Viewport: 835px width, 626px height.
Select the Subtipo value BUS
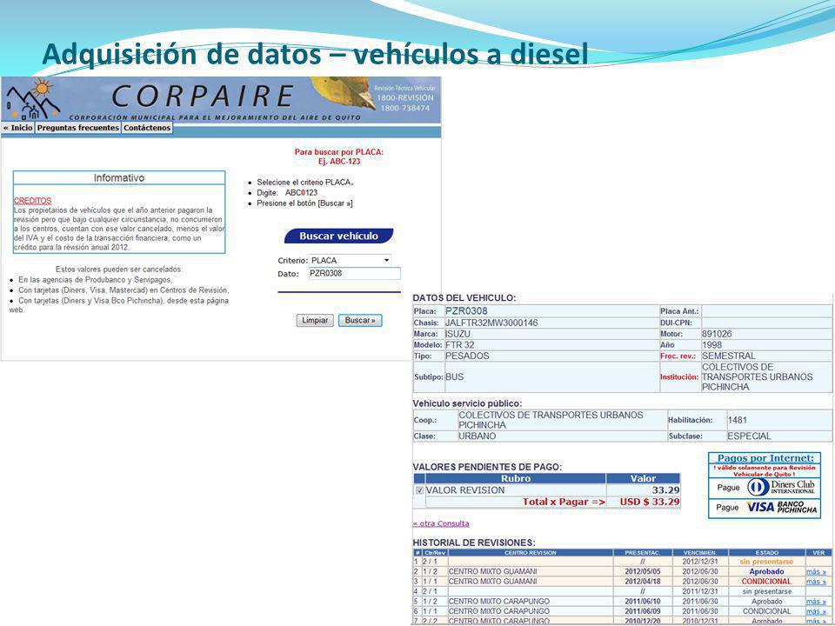point(455,376)
